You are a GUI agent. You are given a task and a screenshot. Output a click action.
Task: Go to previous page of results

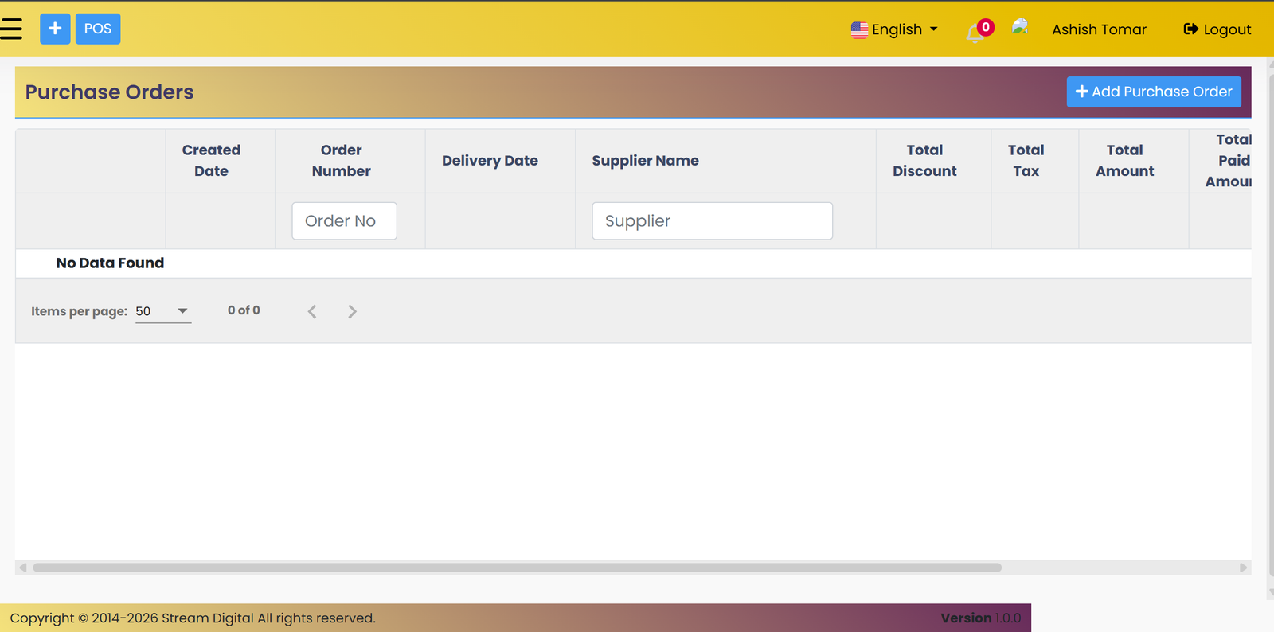click(312, 311)
